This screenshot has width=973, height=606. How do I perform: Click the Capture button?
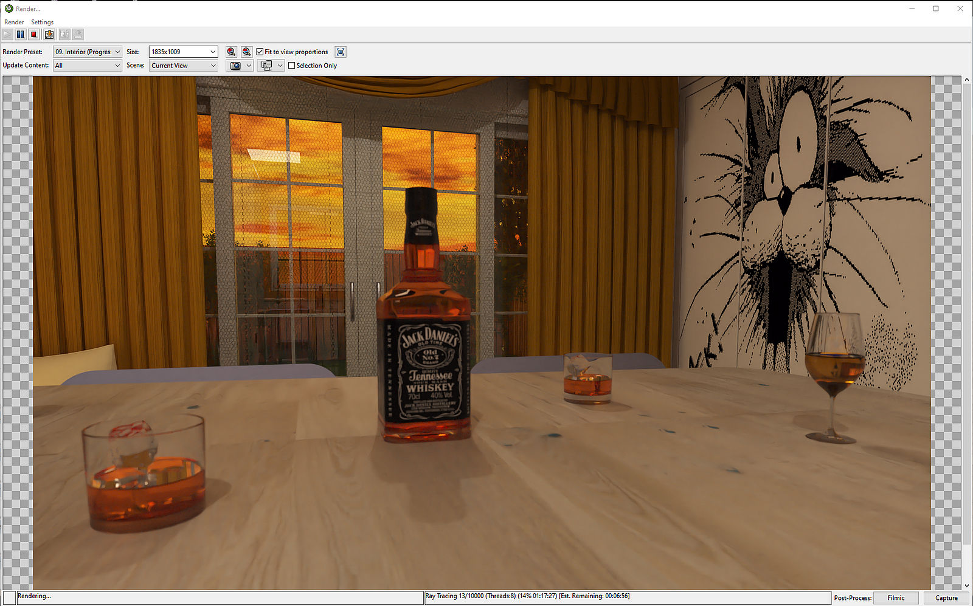pyautogui.click(x=946, y=598)
